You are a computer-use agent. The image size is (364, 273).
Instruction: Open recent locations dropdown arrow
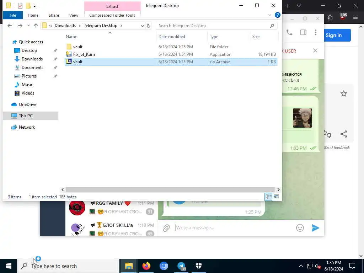tap(28, 26)
